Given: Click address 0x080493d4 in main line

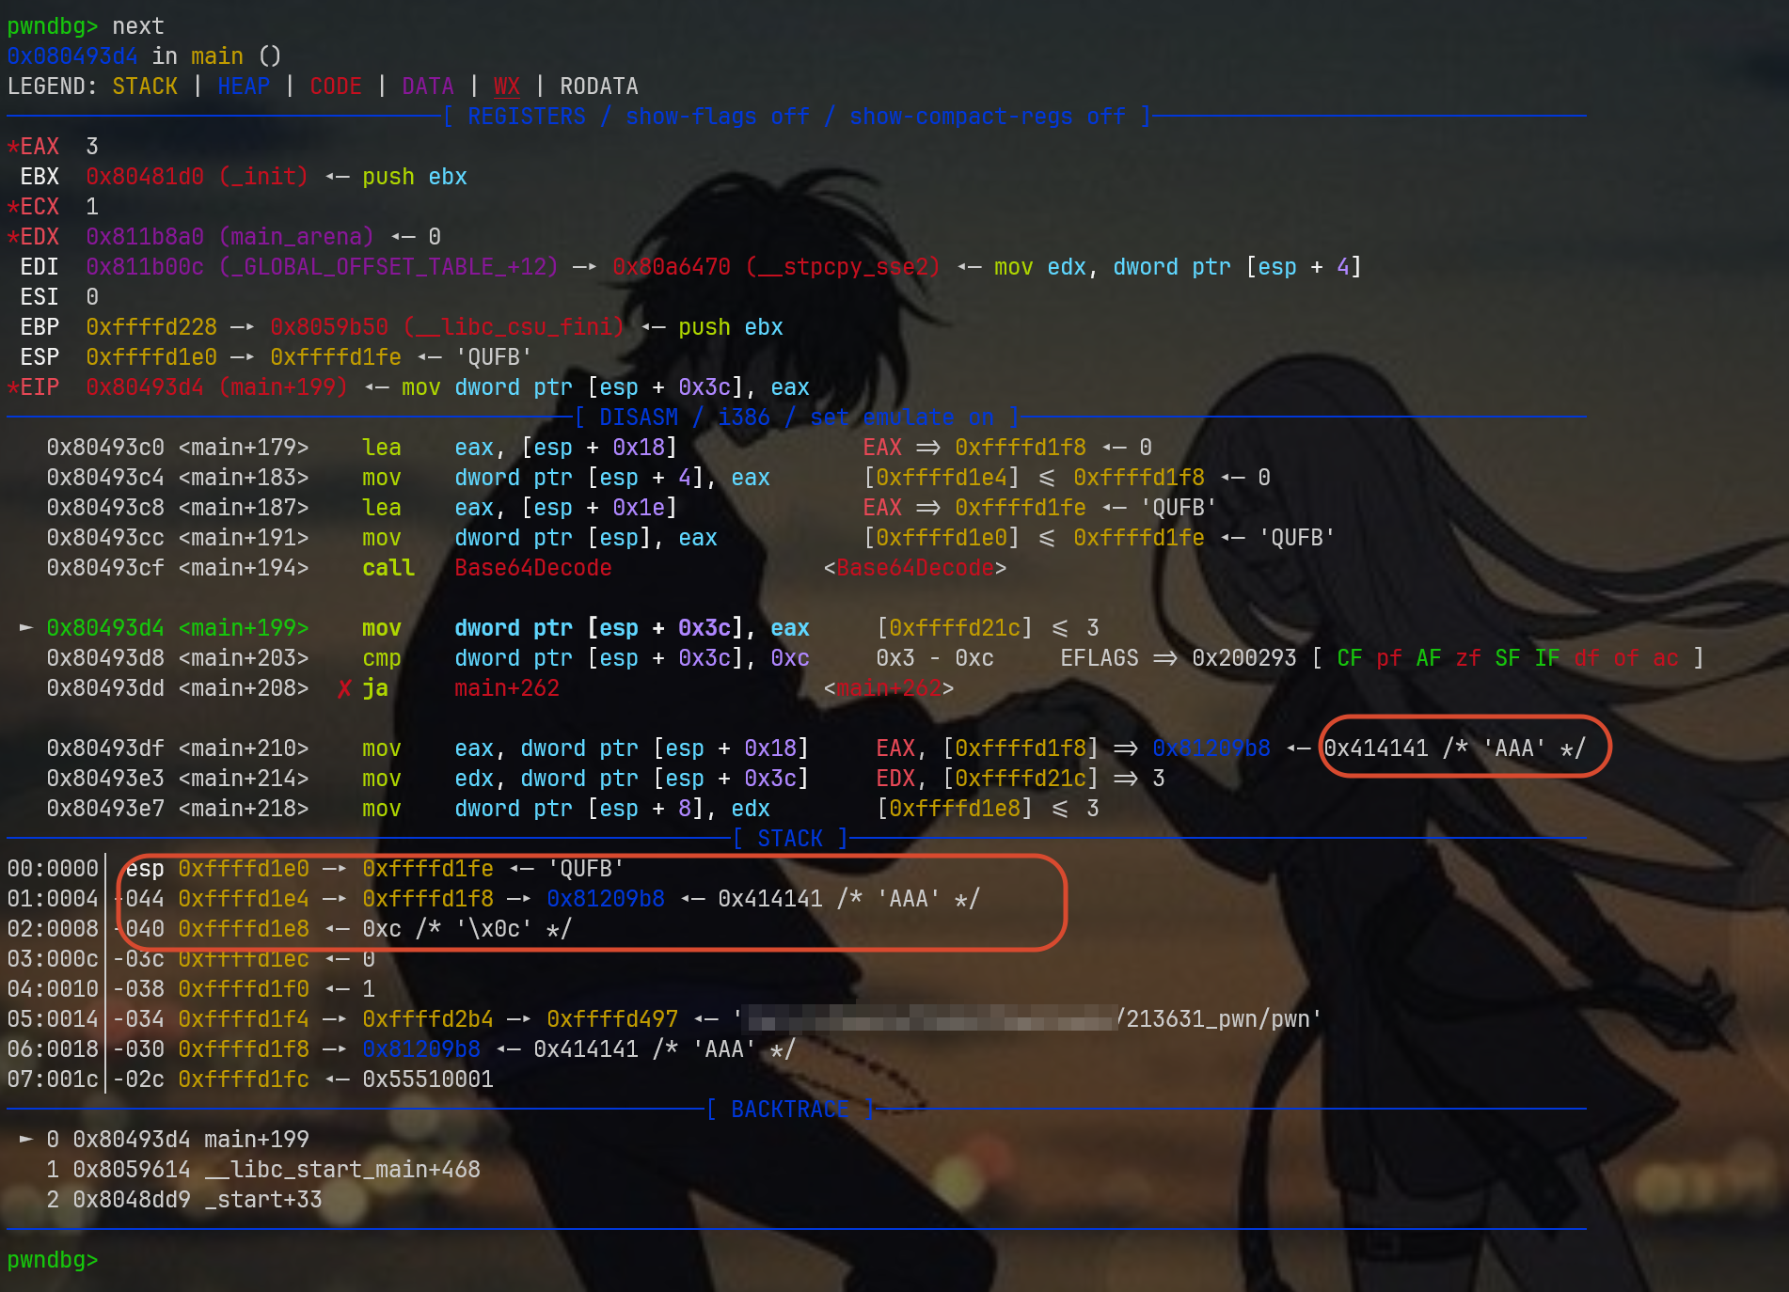Looking at the screenshot, I should [x=72, y=56].
